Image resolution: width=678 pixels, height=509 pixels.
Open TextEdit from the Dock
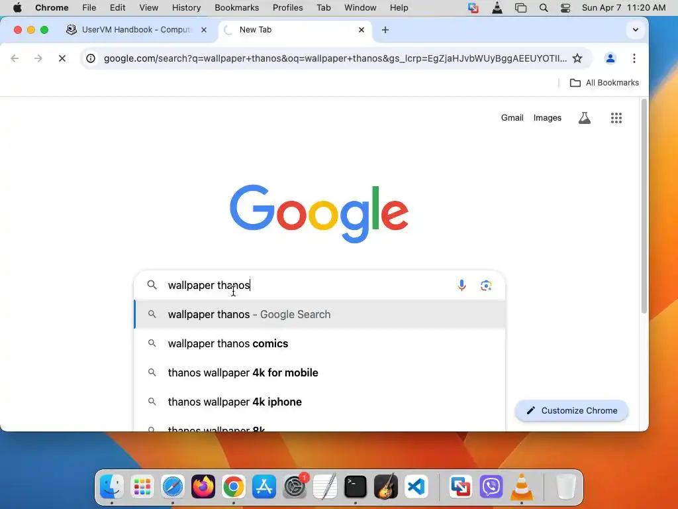(324, 486)
